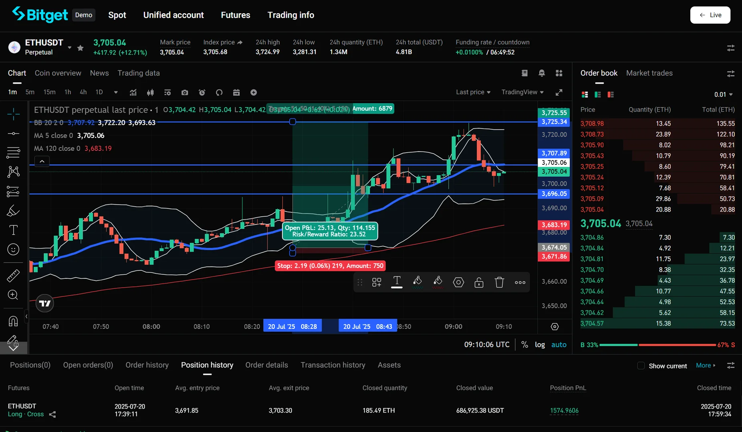Screen dimensions: 742x432
Task: Add ETHUSDT to favorites star
Action: coord(81,48)
